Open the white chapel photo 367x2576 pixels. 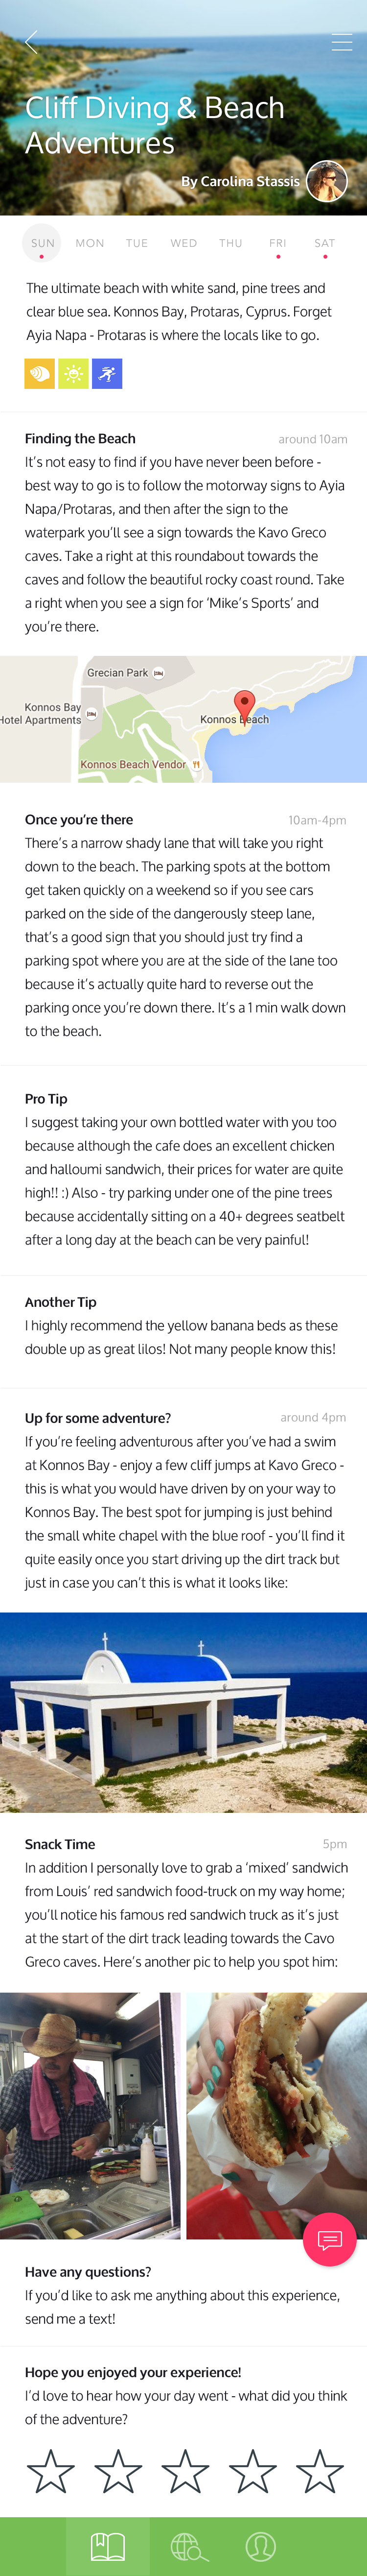pyautogui.click(x=183, y=1712)
